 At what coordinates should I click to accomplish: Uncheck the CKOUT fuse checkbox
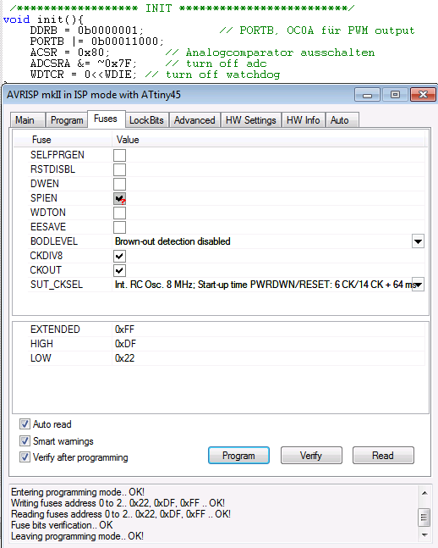[x=119, y=270]
